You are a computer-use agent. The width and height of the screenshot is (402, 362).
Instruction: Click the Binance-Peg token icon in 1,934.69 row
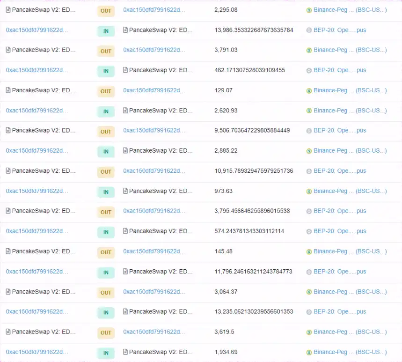(309, 352)
